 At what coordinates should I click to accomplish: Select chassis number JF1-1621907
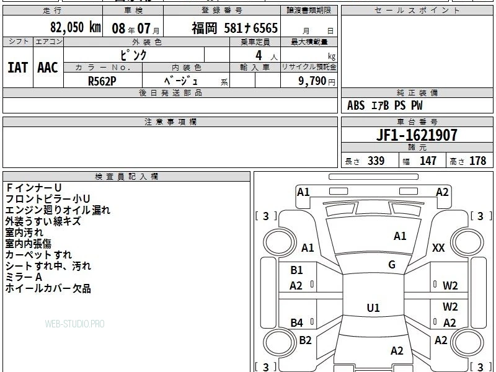click(x=417, y=135)
